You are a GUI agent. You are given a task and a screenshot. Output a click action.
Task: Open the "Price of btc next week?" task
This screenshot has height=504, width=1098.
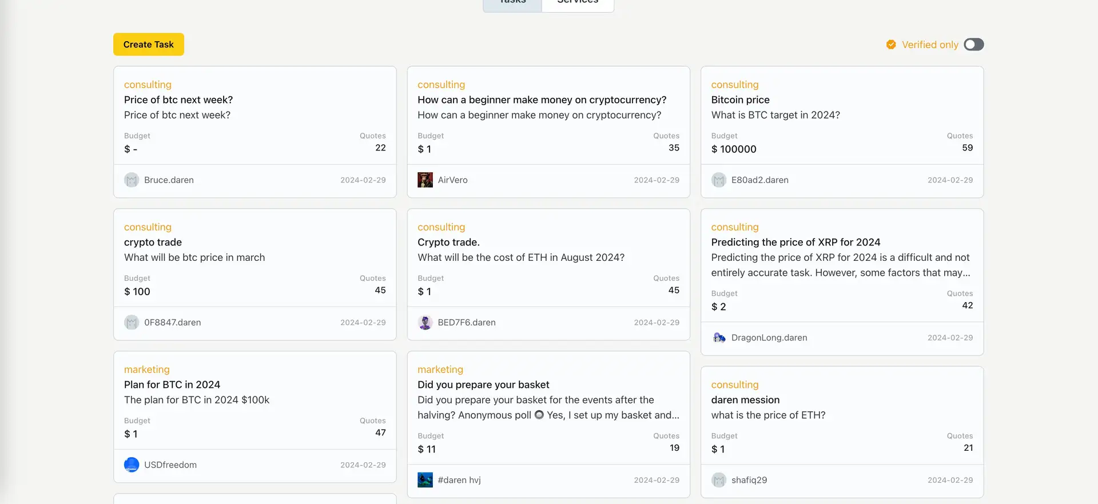point(178,100)
